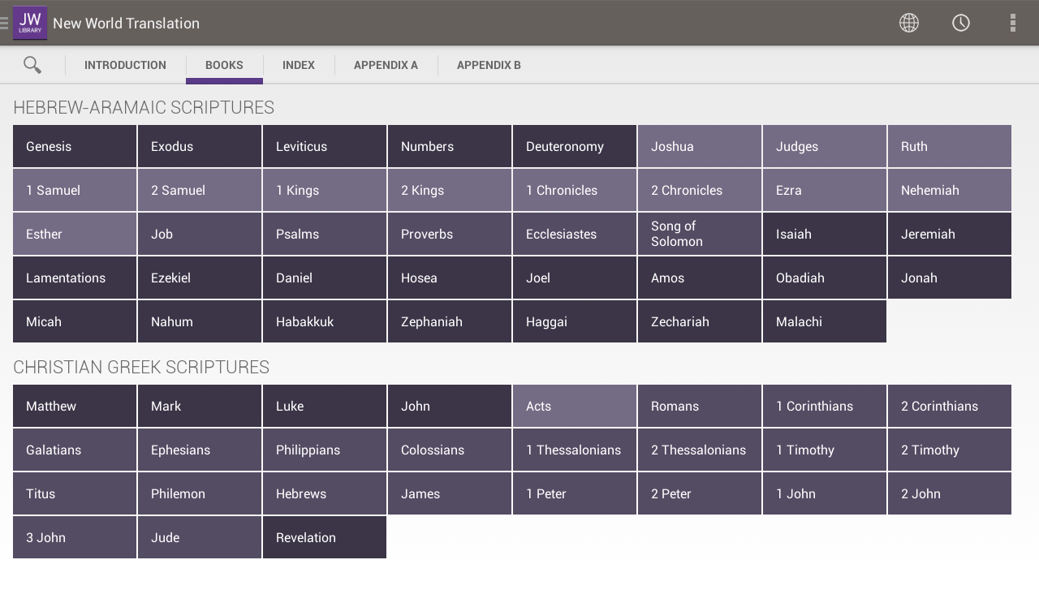Open the book of Jonah
Screen dimensions: 1039x590
coord(950,278)
